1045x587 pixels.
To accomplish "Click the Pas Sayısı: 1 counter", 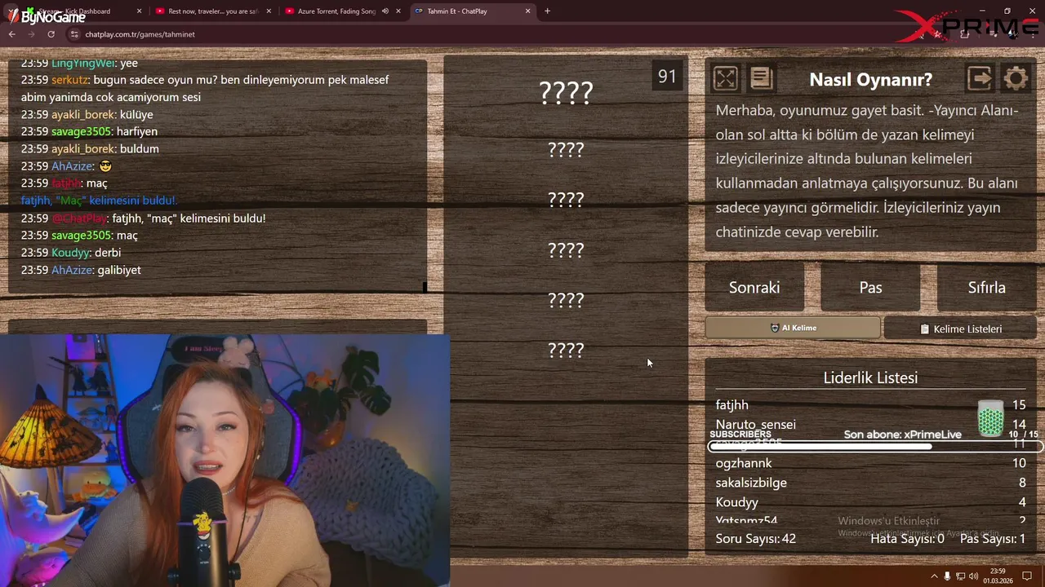I will click(x=993, y=538).
